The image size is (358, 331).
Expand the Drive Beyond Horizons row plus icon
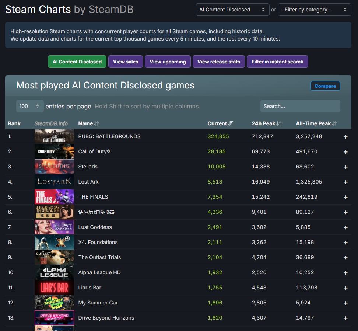tap(345, 318)
